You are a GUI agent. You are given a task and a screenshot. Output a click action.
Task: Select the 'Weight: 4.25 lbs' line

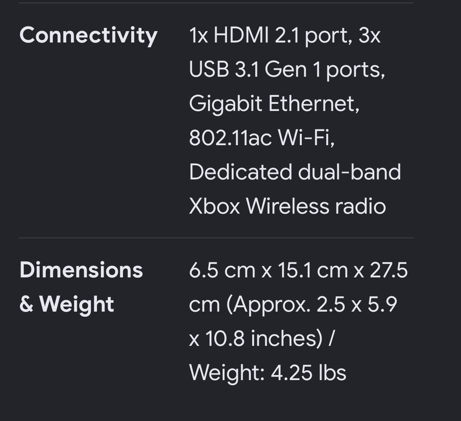tap(268, 373)
